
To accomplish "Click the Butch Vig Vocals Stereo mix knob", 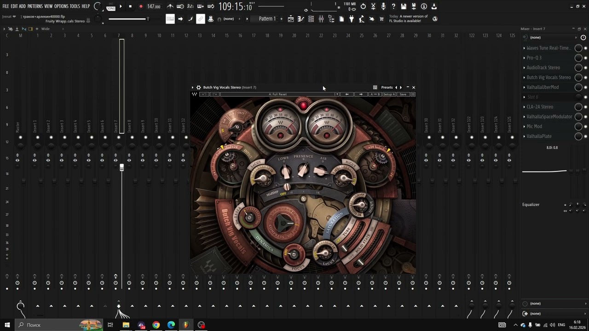I will tap(578, 77).
